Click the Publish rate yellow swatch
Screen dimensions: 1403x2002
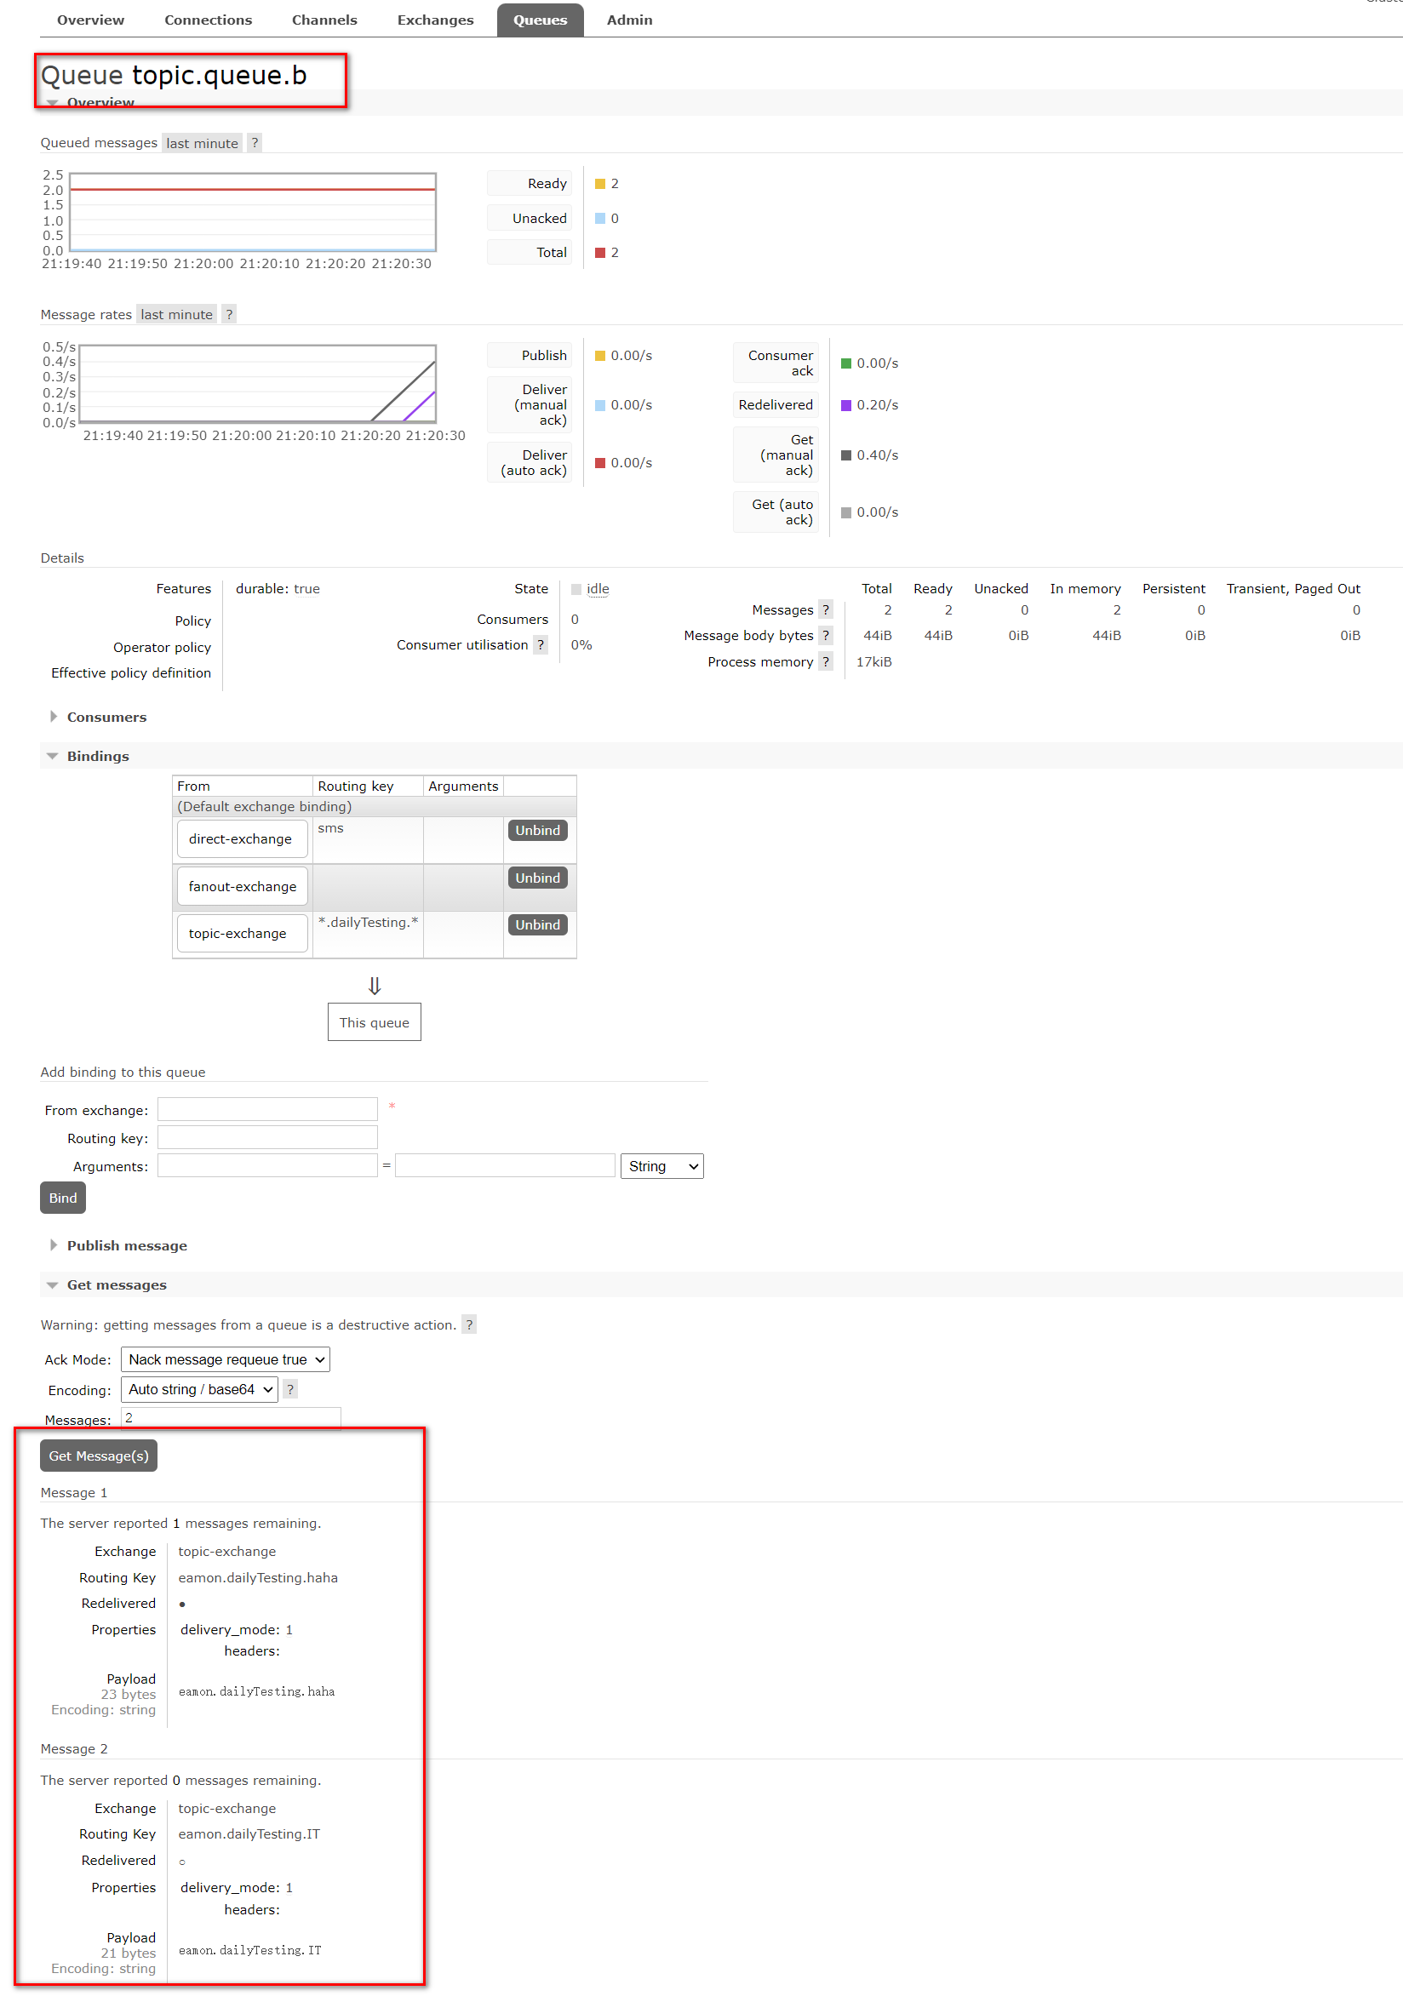pos(600,356)
